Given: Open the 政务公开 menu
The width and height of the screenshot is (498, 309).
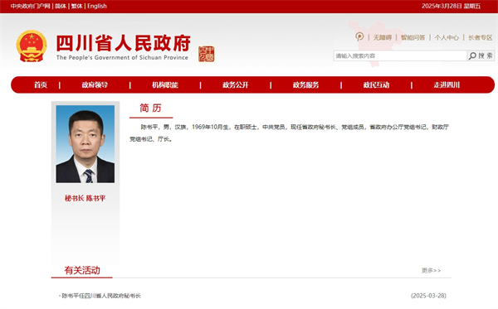Looking at the screenshot, I should [x=236, y=85].
